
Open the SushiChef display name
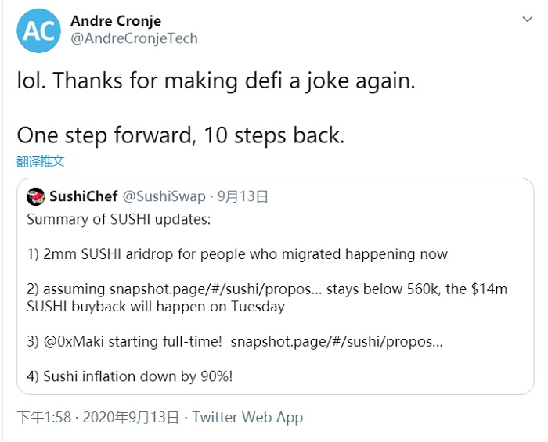click(84, 197)
